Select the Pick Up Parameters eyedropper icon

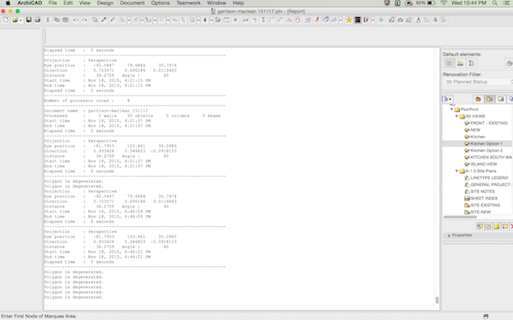(x=103, y=20)
